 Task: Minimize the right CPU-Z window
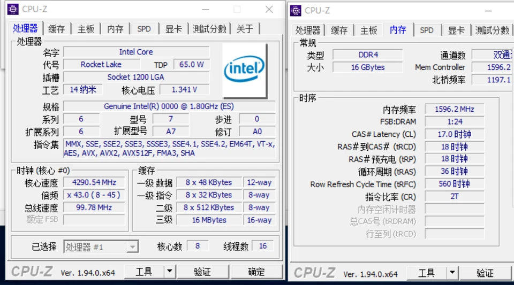(488, 11)
